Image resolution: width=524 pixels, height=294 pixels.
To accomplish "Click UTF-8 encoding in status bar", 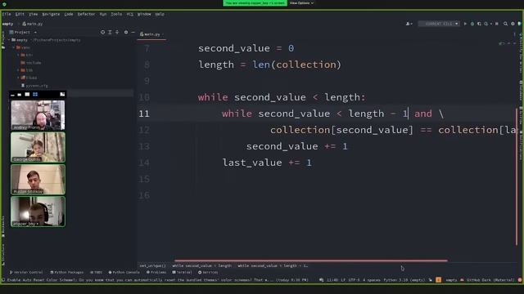I will pos(354,280).
